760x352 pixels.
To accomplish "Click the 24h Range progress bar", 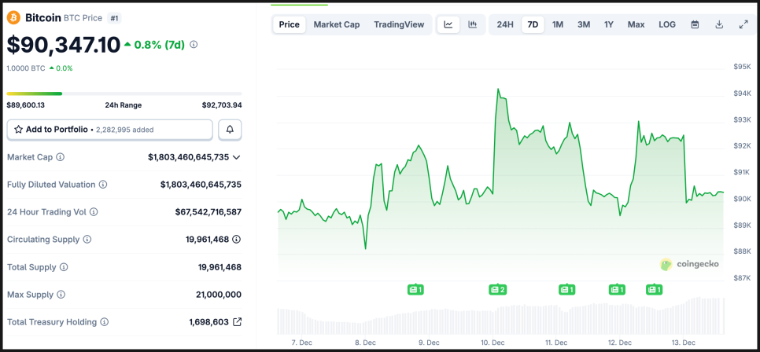I will 124,93.
